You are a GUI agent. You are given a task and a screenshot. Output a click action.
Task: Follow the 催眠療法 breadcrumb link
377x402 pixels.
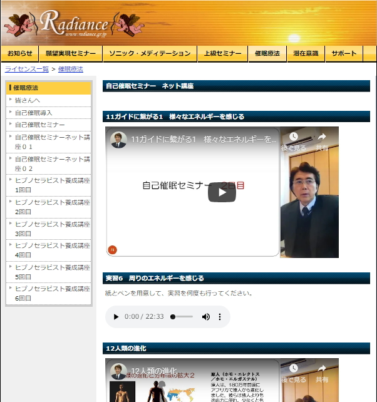coord(71,69)
